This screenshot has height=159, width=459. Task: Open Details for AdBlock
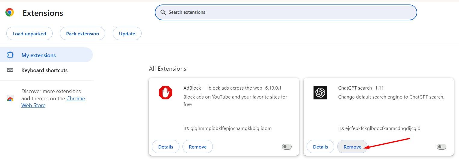pyautogui.click(x=166, y=147)
